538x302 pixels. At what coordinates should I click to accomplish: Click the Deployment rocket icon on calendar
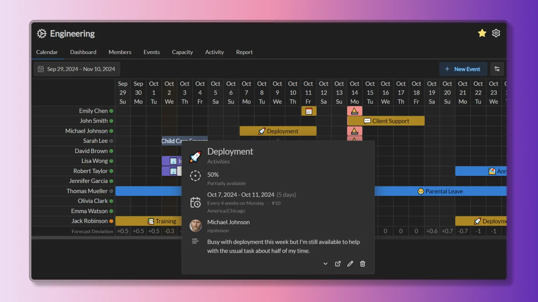click(x=261, y=131)
